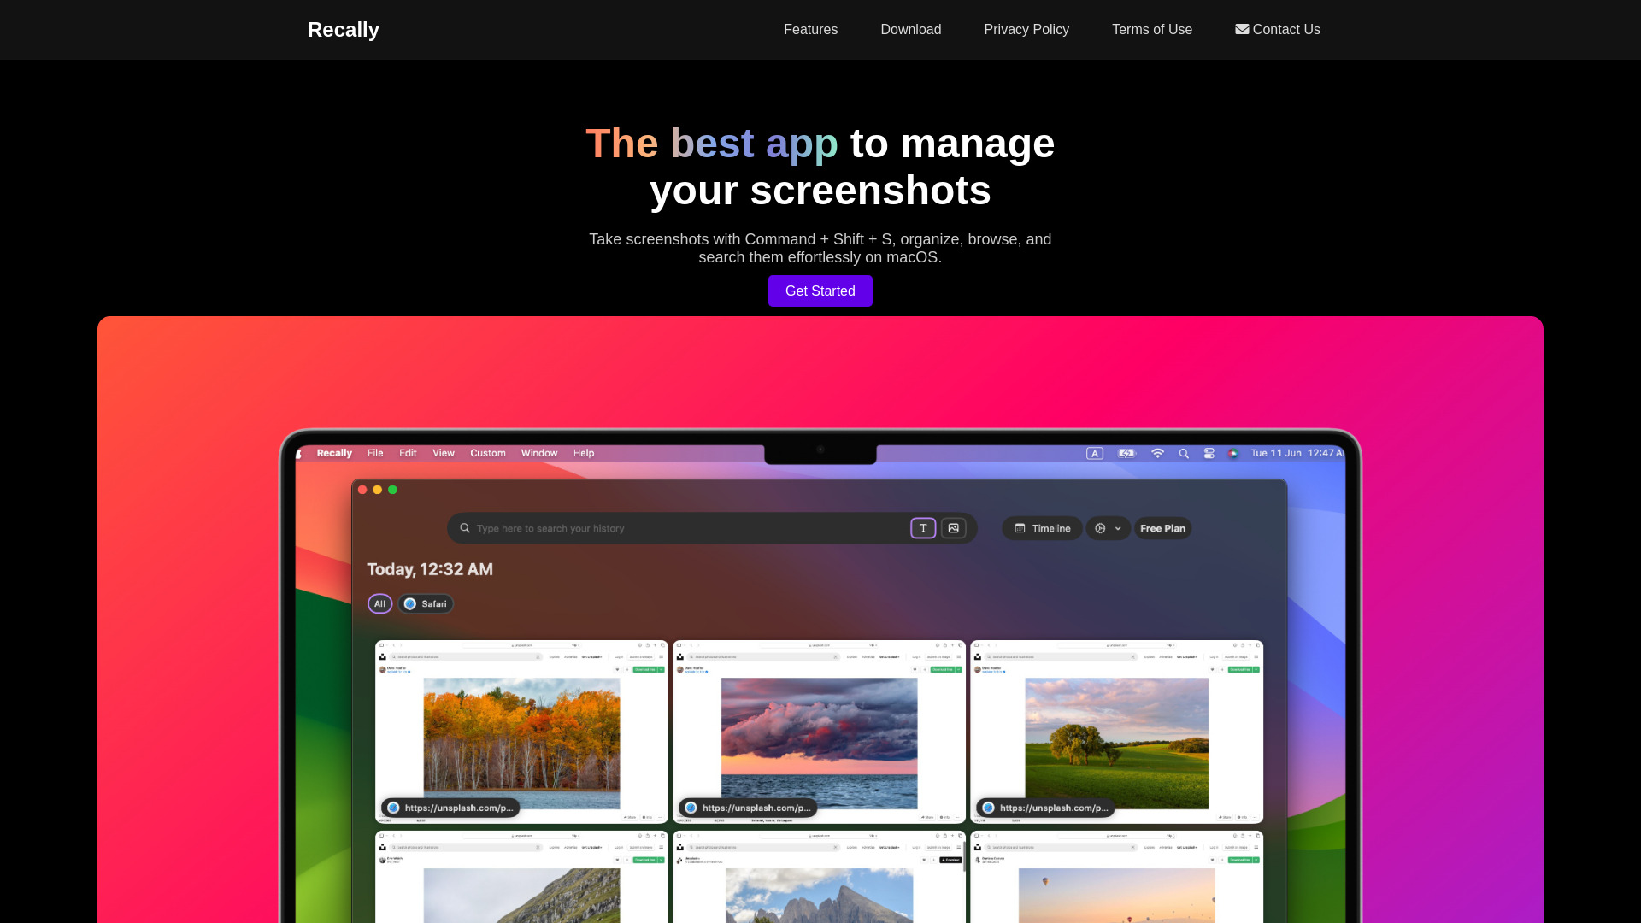Click the Contact Us link
The height and width of the screenshot is (923, 1641).
tap(1277, 29)
